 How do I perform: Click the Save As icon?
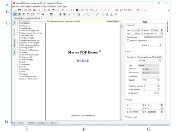[x=30, y=10]
